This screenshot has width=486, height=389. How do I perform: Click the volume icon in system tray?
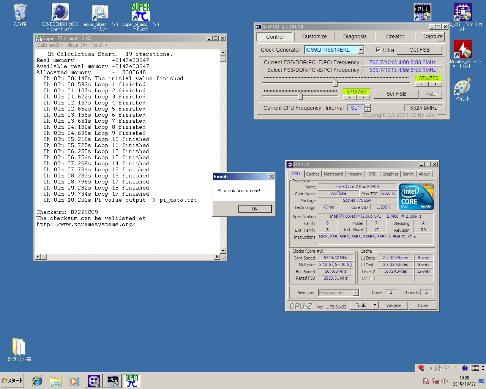[445, 381]
